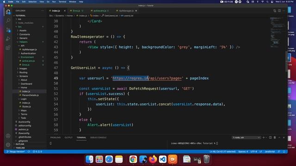Screen dimensions: 296x166
Task: Maximize the bottom panel
Action: point(279,137)
